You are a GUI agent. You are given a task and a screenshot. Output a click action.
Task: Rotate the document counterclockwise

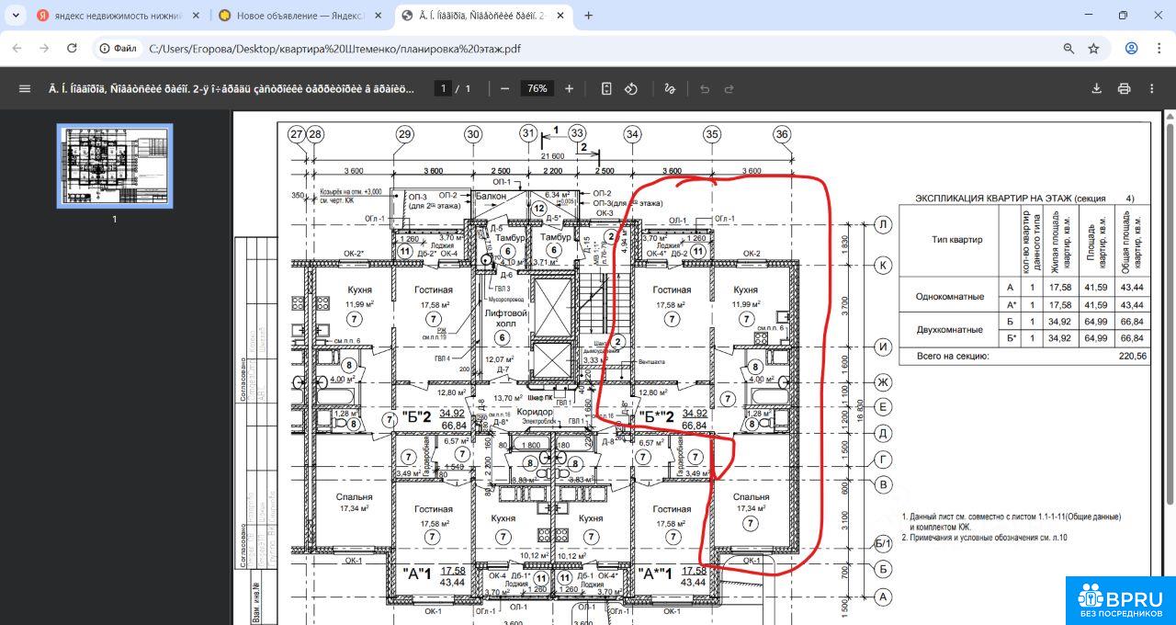tap(631, 88)
